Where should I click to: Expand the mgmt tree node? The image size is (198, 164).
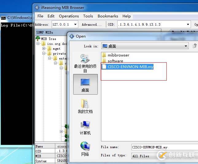(x=44, y=48)
